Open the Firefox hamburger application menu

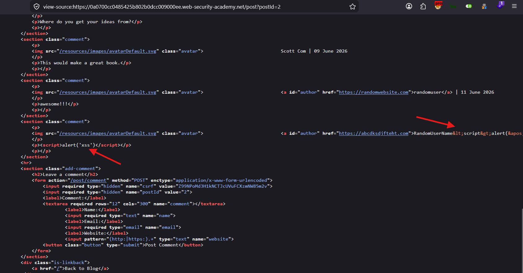[x=514, y=6]
